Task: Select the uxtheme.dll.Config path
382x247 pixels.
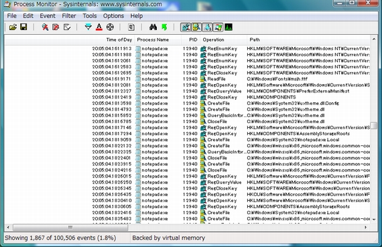Action: pyautogui.click(x=293, y=104)
